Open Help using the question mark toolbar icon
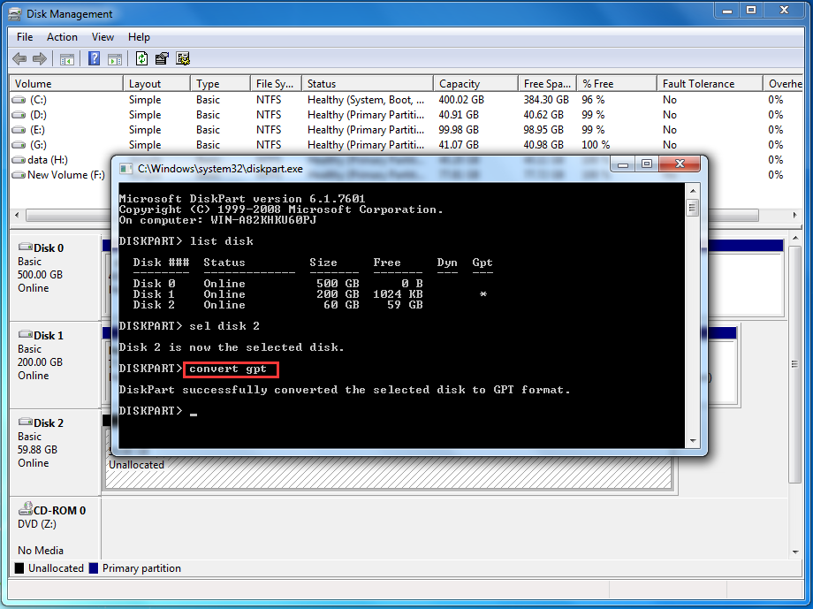813x609 pixels. pyautogui.click(x=95, y=58)
